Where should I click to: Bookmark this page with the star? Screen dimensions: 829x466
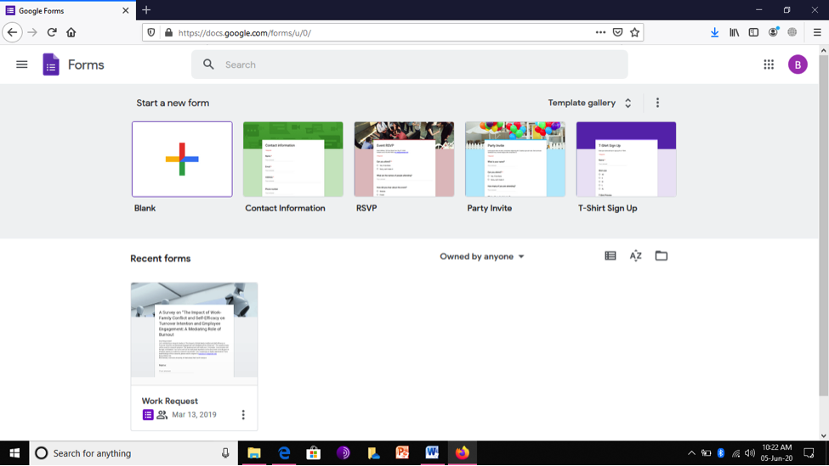(x=634, y=32)
